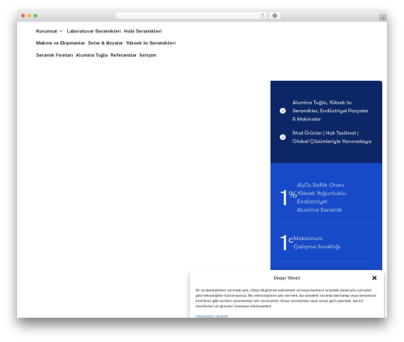The image size is (404, 342).
Task: Open Laboratuvar Seramikleri menu item
Action: click(94, 32)
